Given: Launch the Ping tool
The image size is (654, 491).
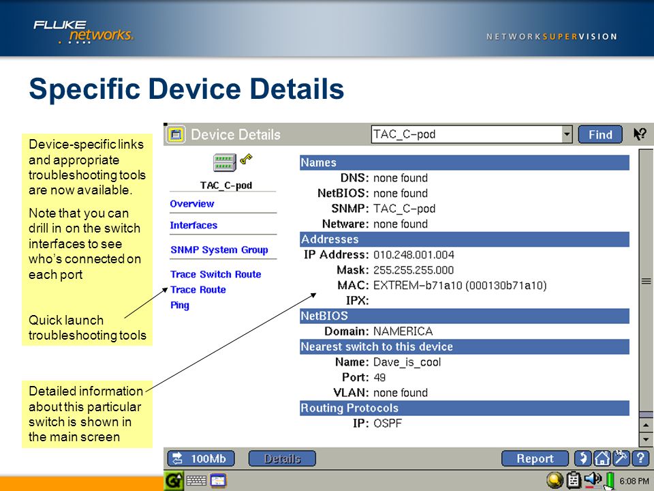Looking at the screenshot, I should point(180,306).
